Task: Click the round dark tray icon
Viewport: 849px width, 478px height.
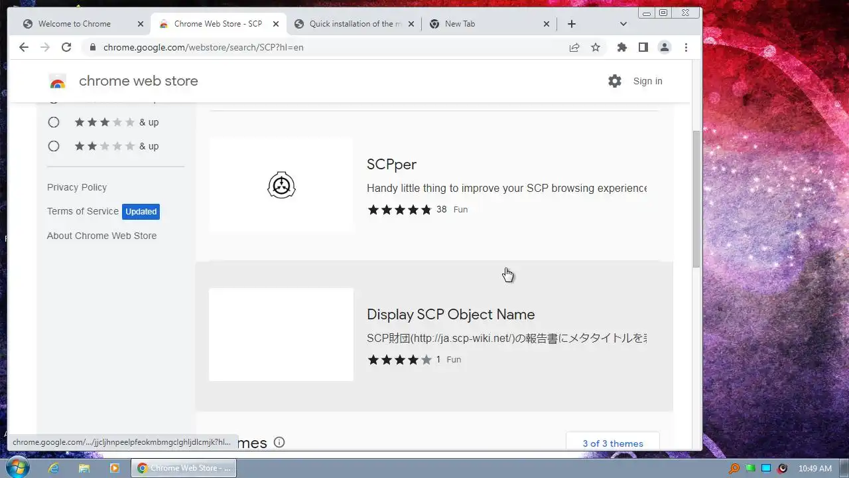Action: (782, 468)
